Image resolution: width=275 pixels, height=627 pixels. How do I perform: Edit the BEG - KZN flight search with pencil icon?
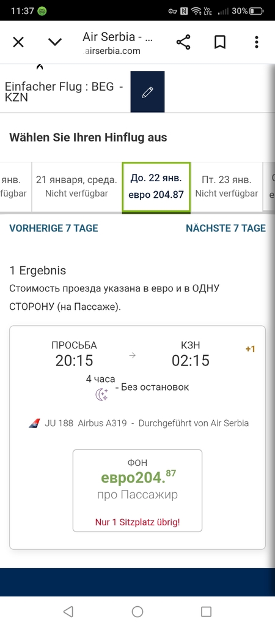pos(147,92)
